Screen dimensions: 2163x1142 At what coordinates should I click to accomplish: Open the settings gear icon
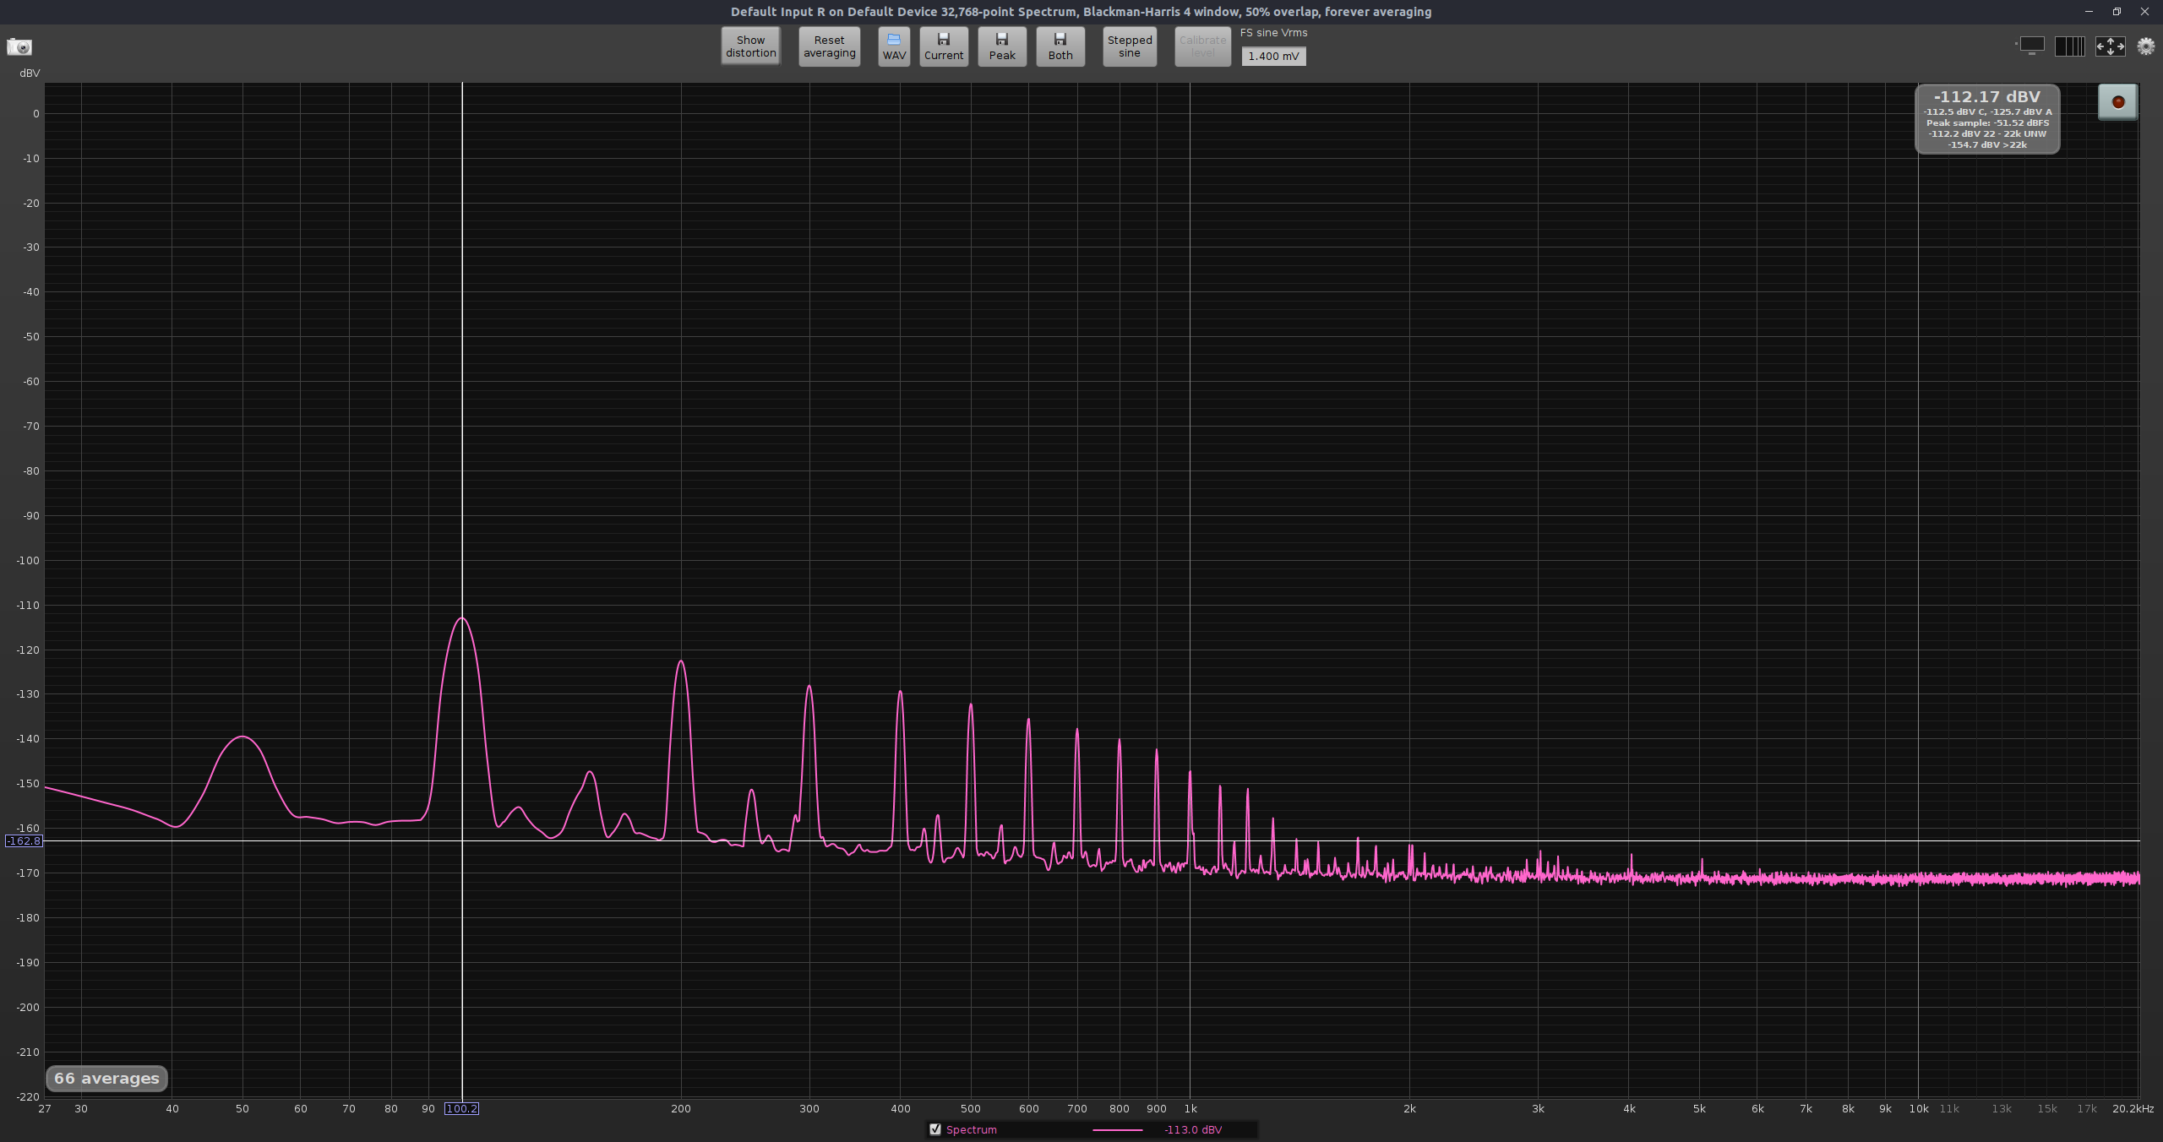[x=2145, y=46]
